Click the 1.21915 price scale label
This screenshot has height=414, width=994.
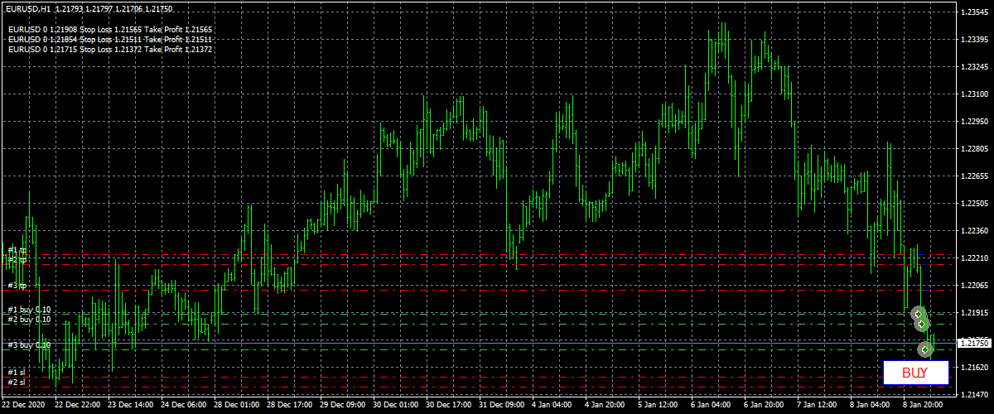tap(974, 313)
